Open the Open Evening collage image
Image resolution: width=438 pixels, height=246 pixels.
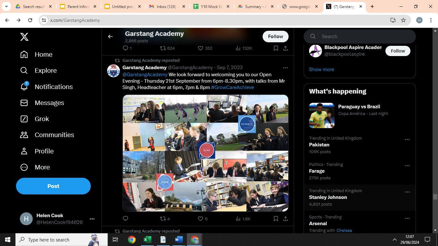pos(206,153)
